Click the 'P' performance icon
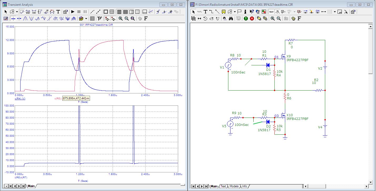This screenshot has width=376, height=191. 100,18
